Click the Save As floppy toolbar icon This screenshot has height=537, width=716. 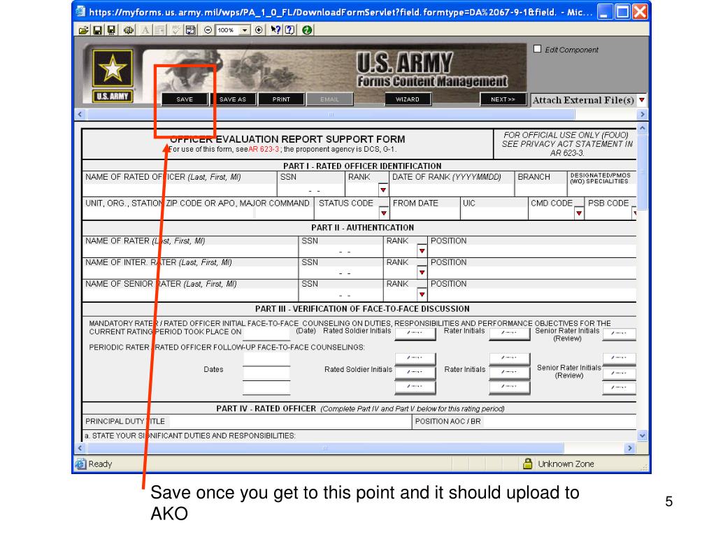coord(111,30)
